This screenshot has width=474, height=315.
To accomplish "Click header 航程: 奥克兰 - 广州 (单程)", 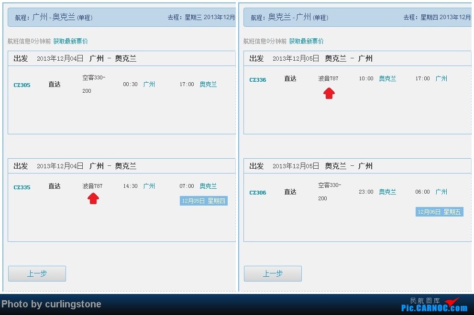I will click(x=289, y=17).
